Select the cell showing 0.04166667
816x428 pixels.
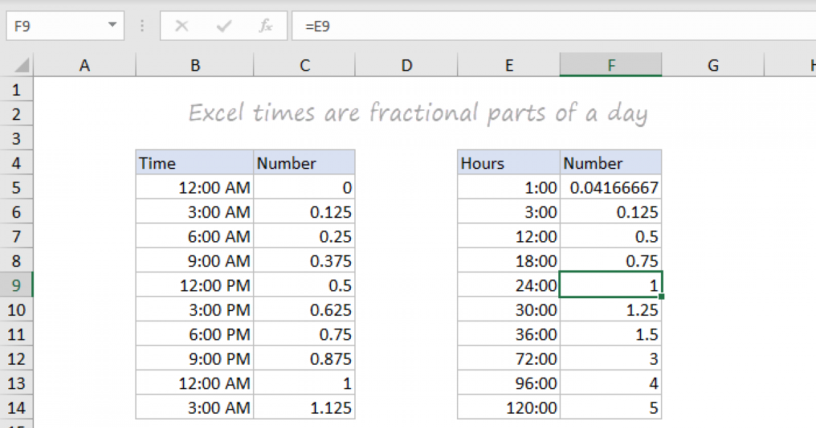pos(610,187)
